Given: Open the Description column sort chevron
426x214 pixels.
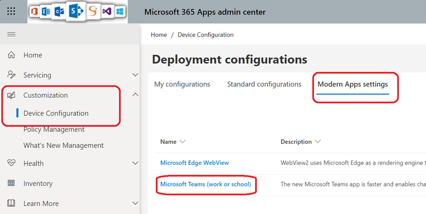Looking at the screenshot, I should pos(318,142).
